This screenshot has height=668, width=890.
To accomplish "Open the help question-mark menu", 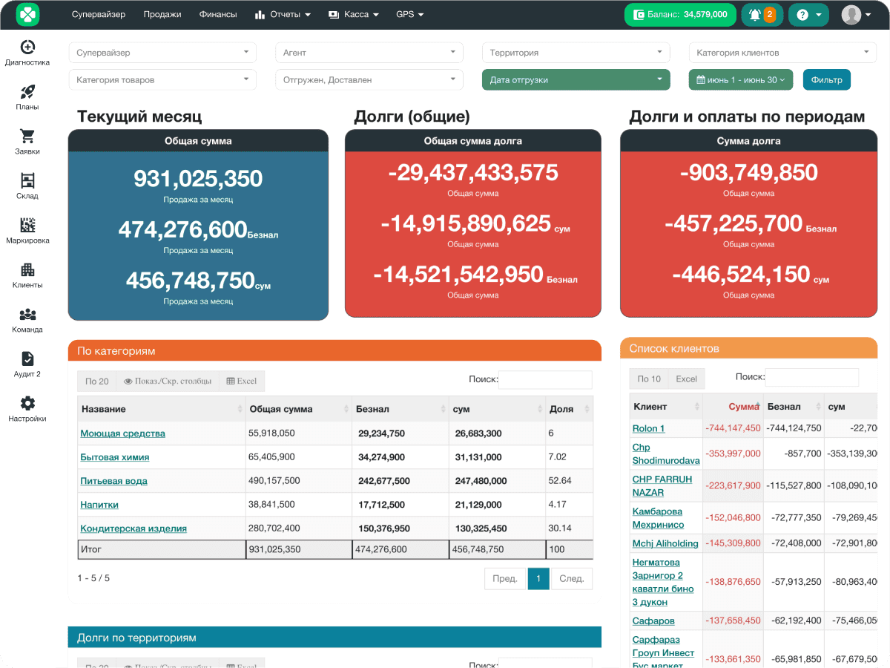I will 808,15.
